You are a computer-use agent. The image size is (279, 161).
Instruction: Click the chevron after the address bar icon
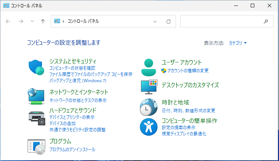63,21
